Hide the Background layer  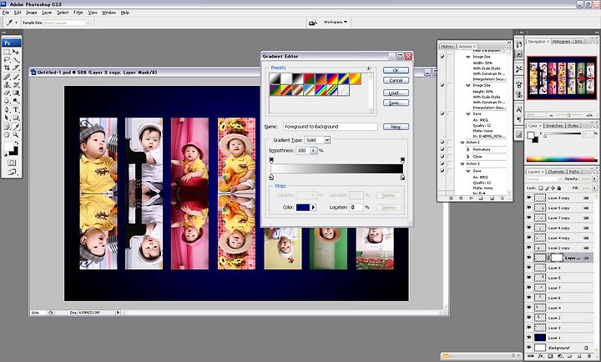(x=529, y=348)
